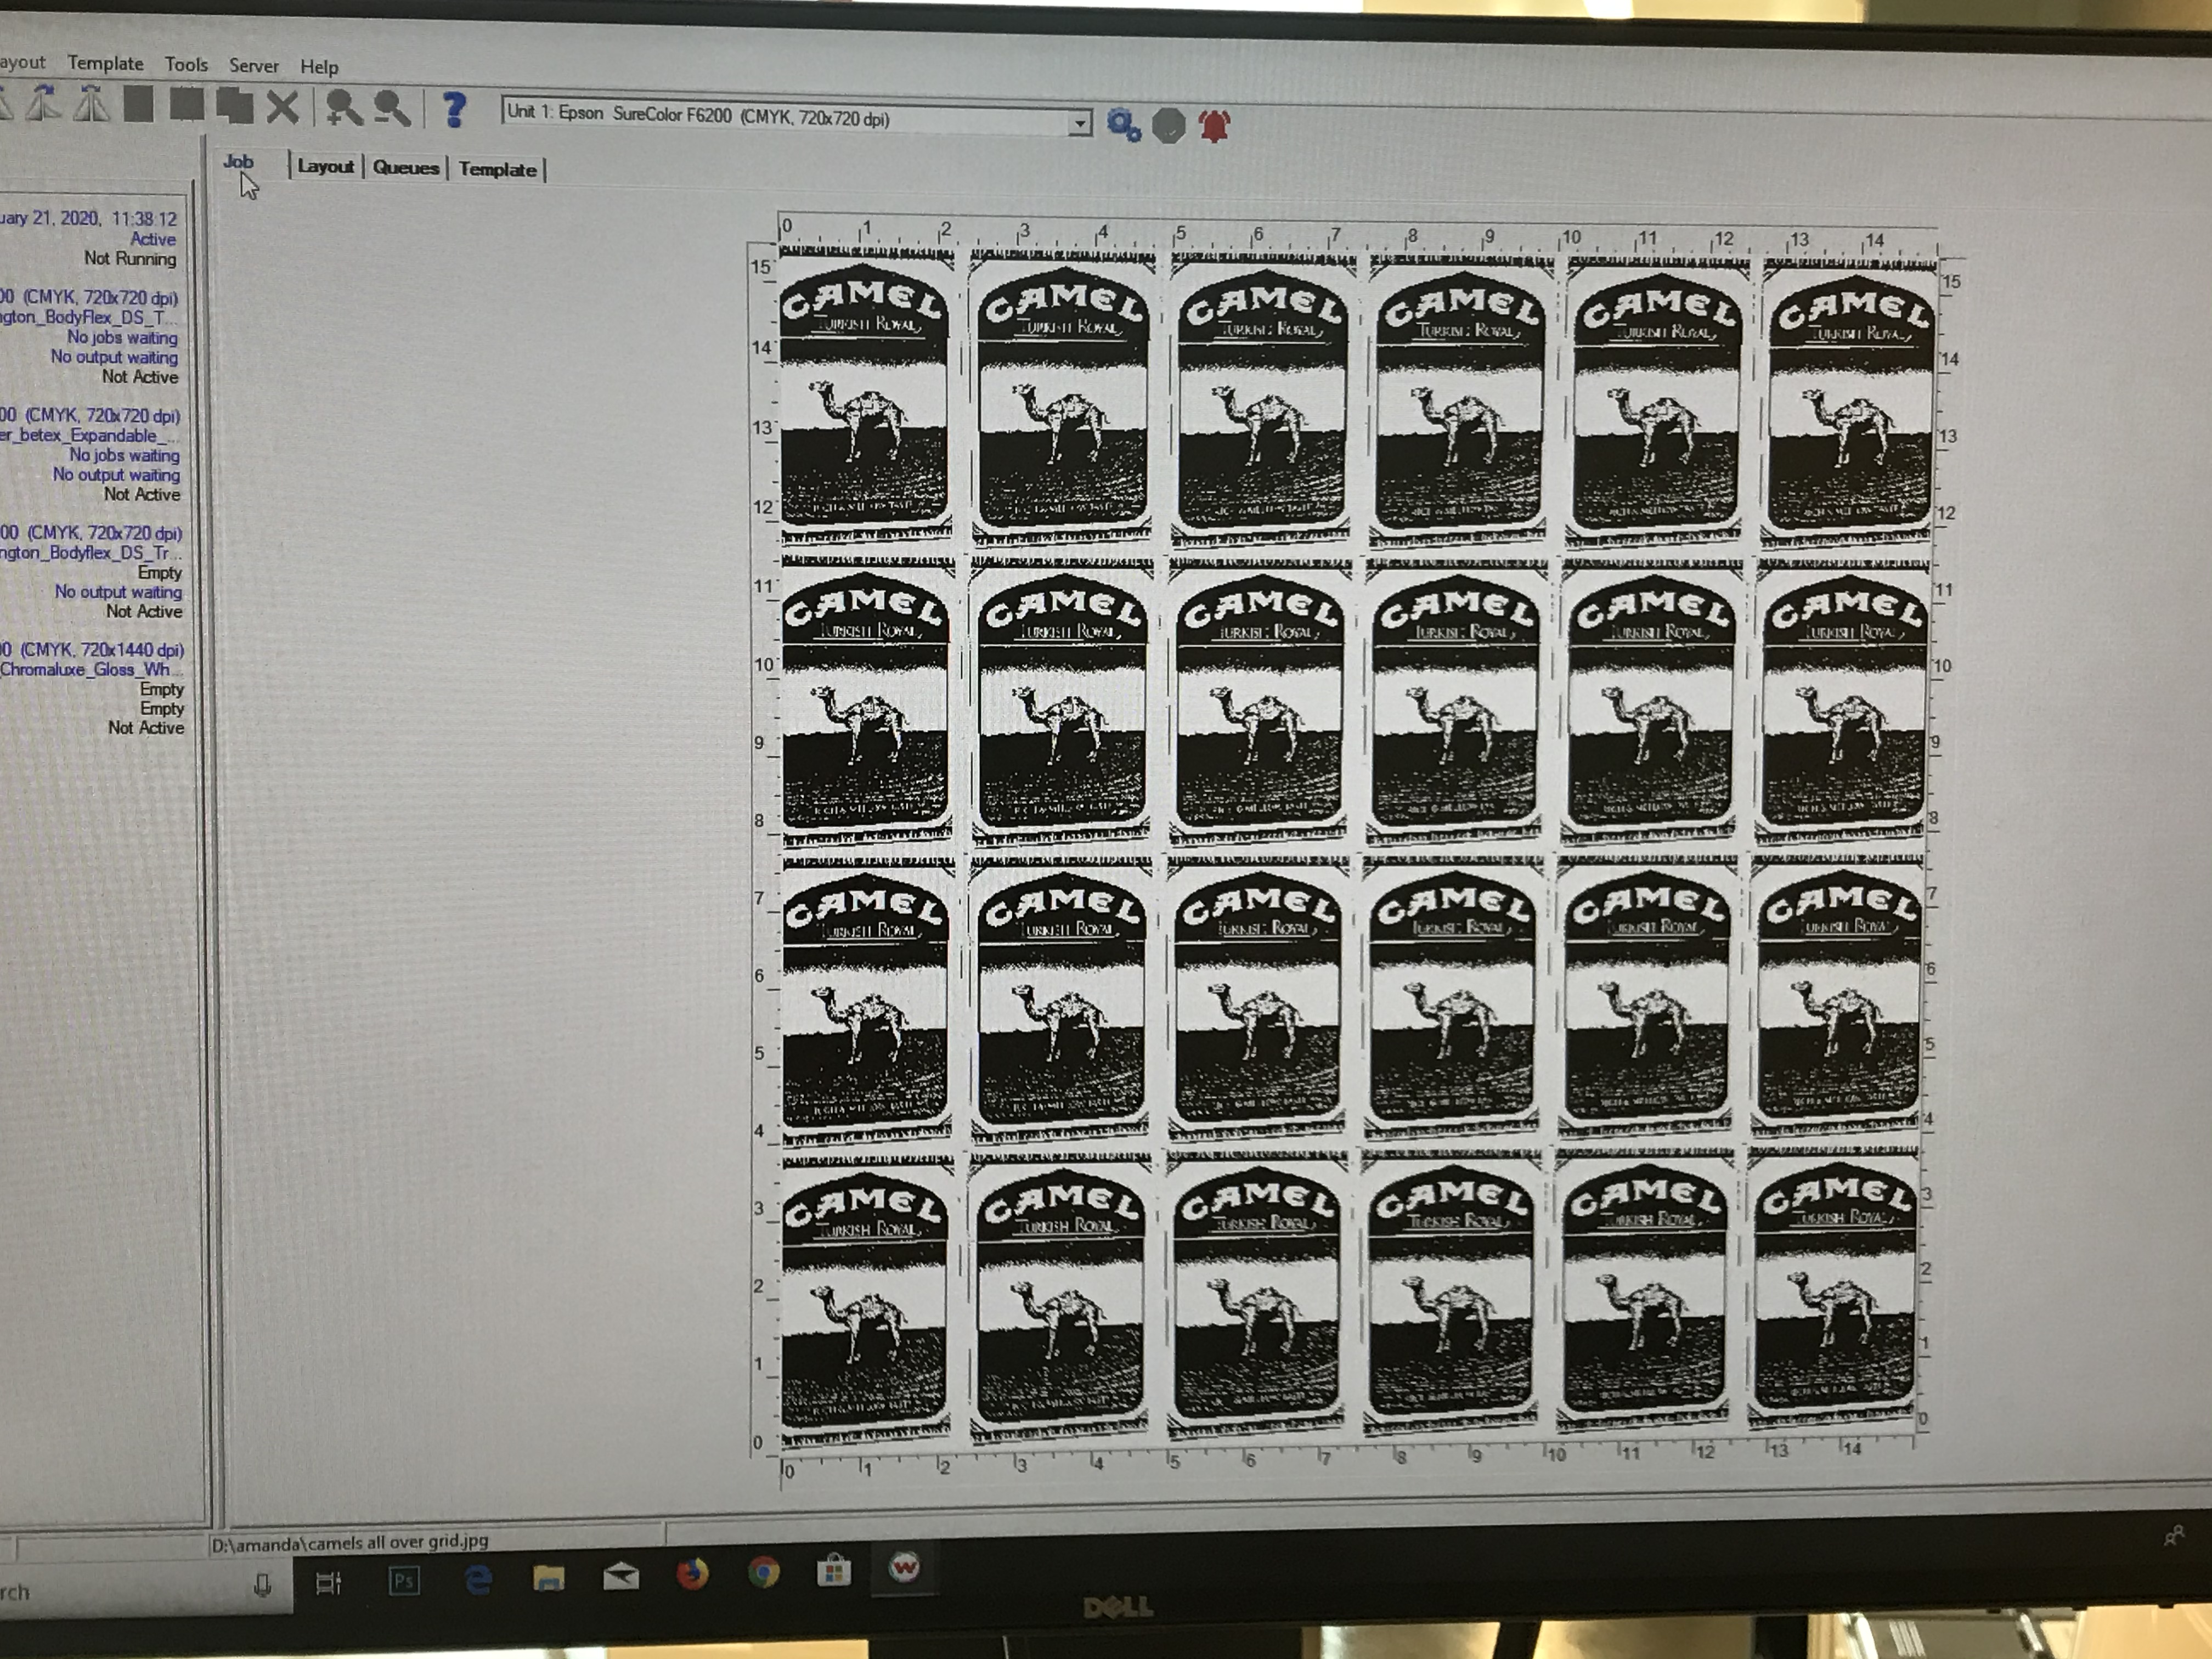The height and width of the screenshot is (1659, 2212).
Task: Click the Chrome icon in the taskbar
Action: [764, 1573]
